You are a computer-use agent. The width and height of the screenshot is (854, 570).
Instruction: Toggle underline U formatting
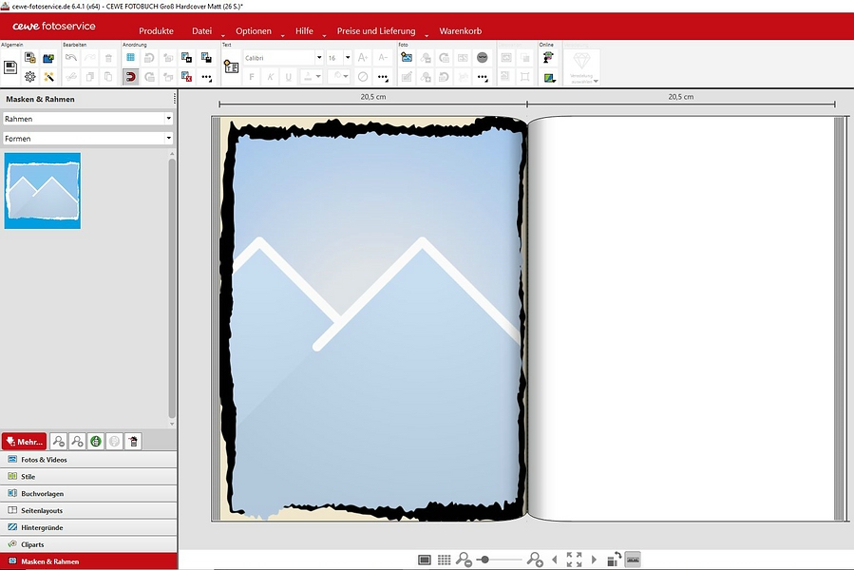[289, 77]
